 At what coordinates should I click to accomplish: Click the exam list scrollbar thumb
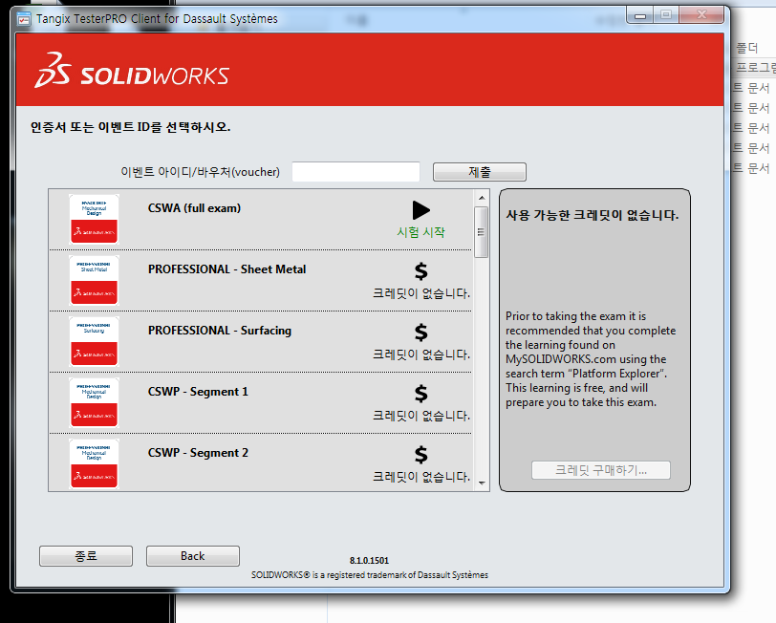point(482,232)
